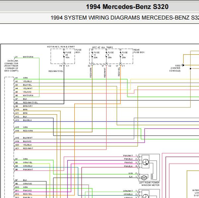Viewport: 199px width, 198px height.
Task: Click the vertical "RED/YEL" wire label below fuse 6
Action: click(119, 72)
